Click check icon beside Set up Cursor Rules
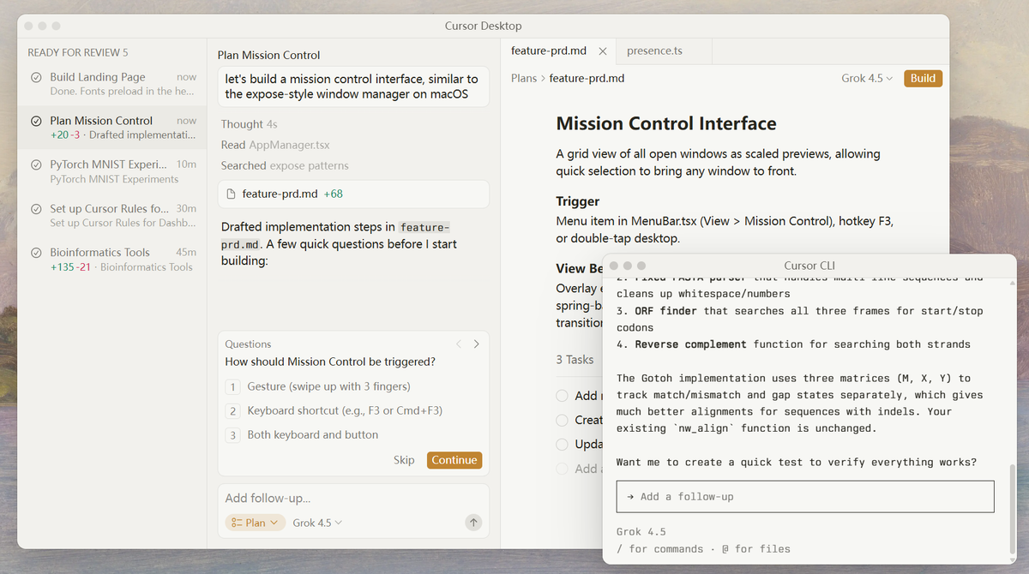This screenshot has width=1029, height=574. tap(36, 209)
